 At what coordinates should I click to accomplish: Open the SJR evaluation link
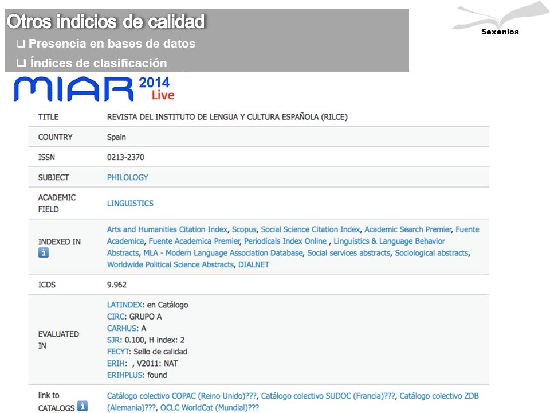[x=113, y=340]
